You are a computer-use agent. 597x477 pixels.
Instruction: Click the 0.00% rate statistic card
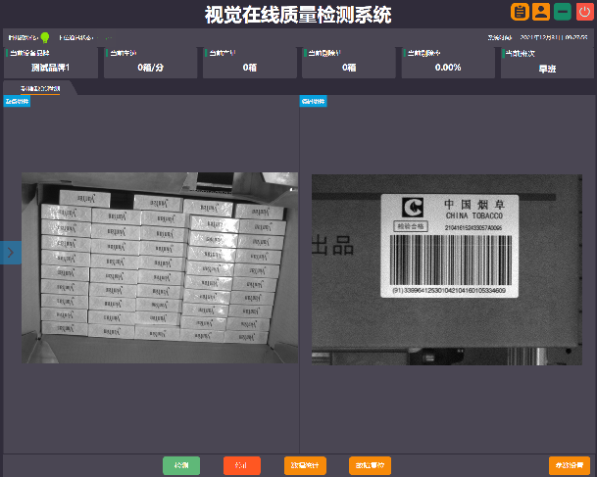click(x=447, y=63)
